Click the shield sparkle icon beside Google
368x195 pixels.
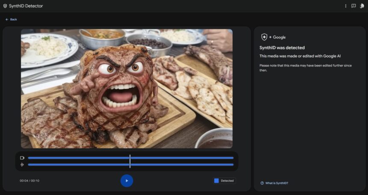point(264,37)
